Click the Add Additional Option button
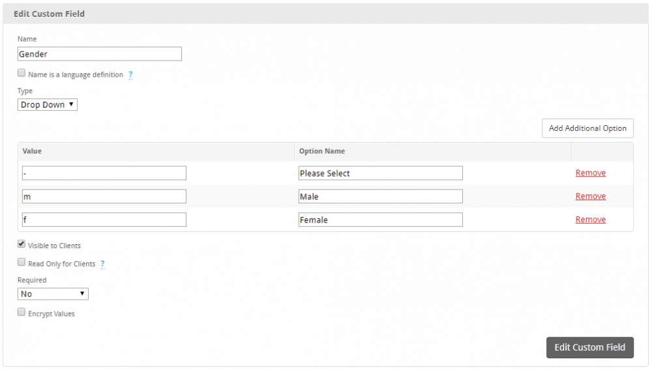 [587, 128]
